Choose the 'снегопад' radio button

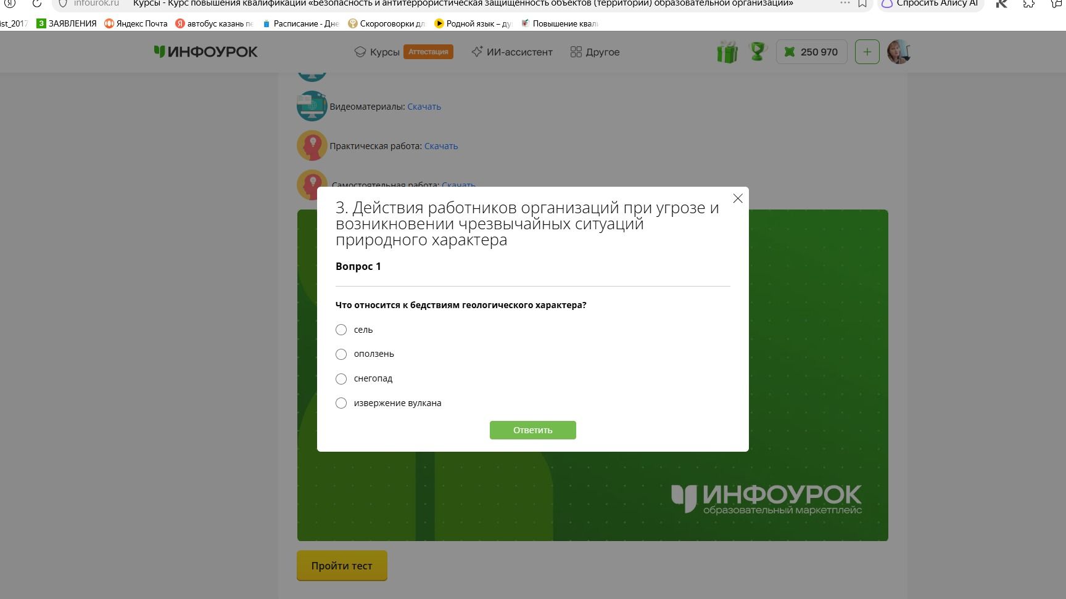pos(341,378)
